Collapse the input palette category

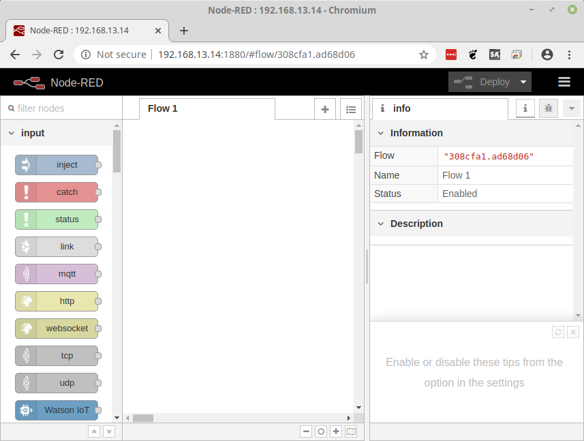12,133
